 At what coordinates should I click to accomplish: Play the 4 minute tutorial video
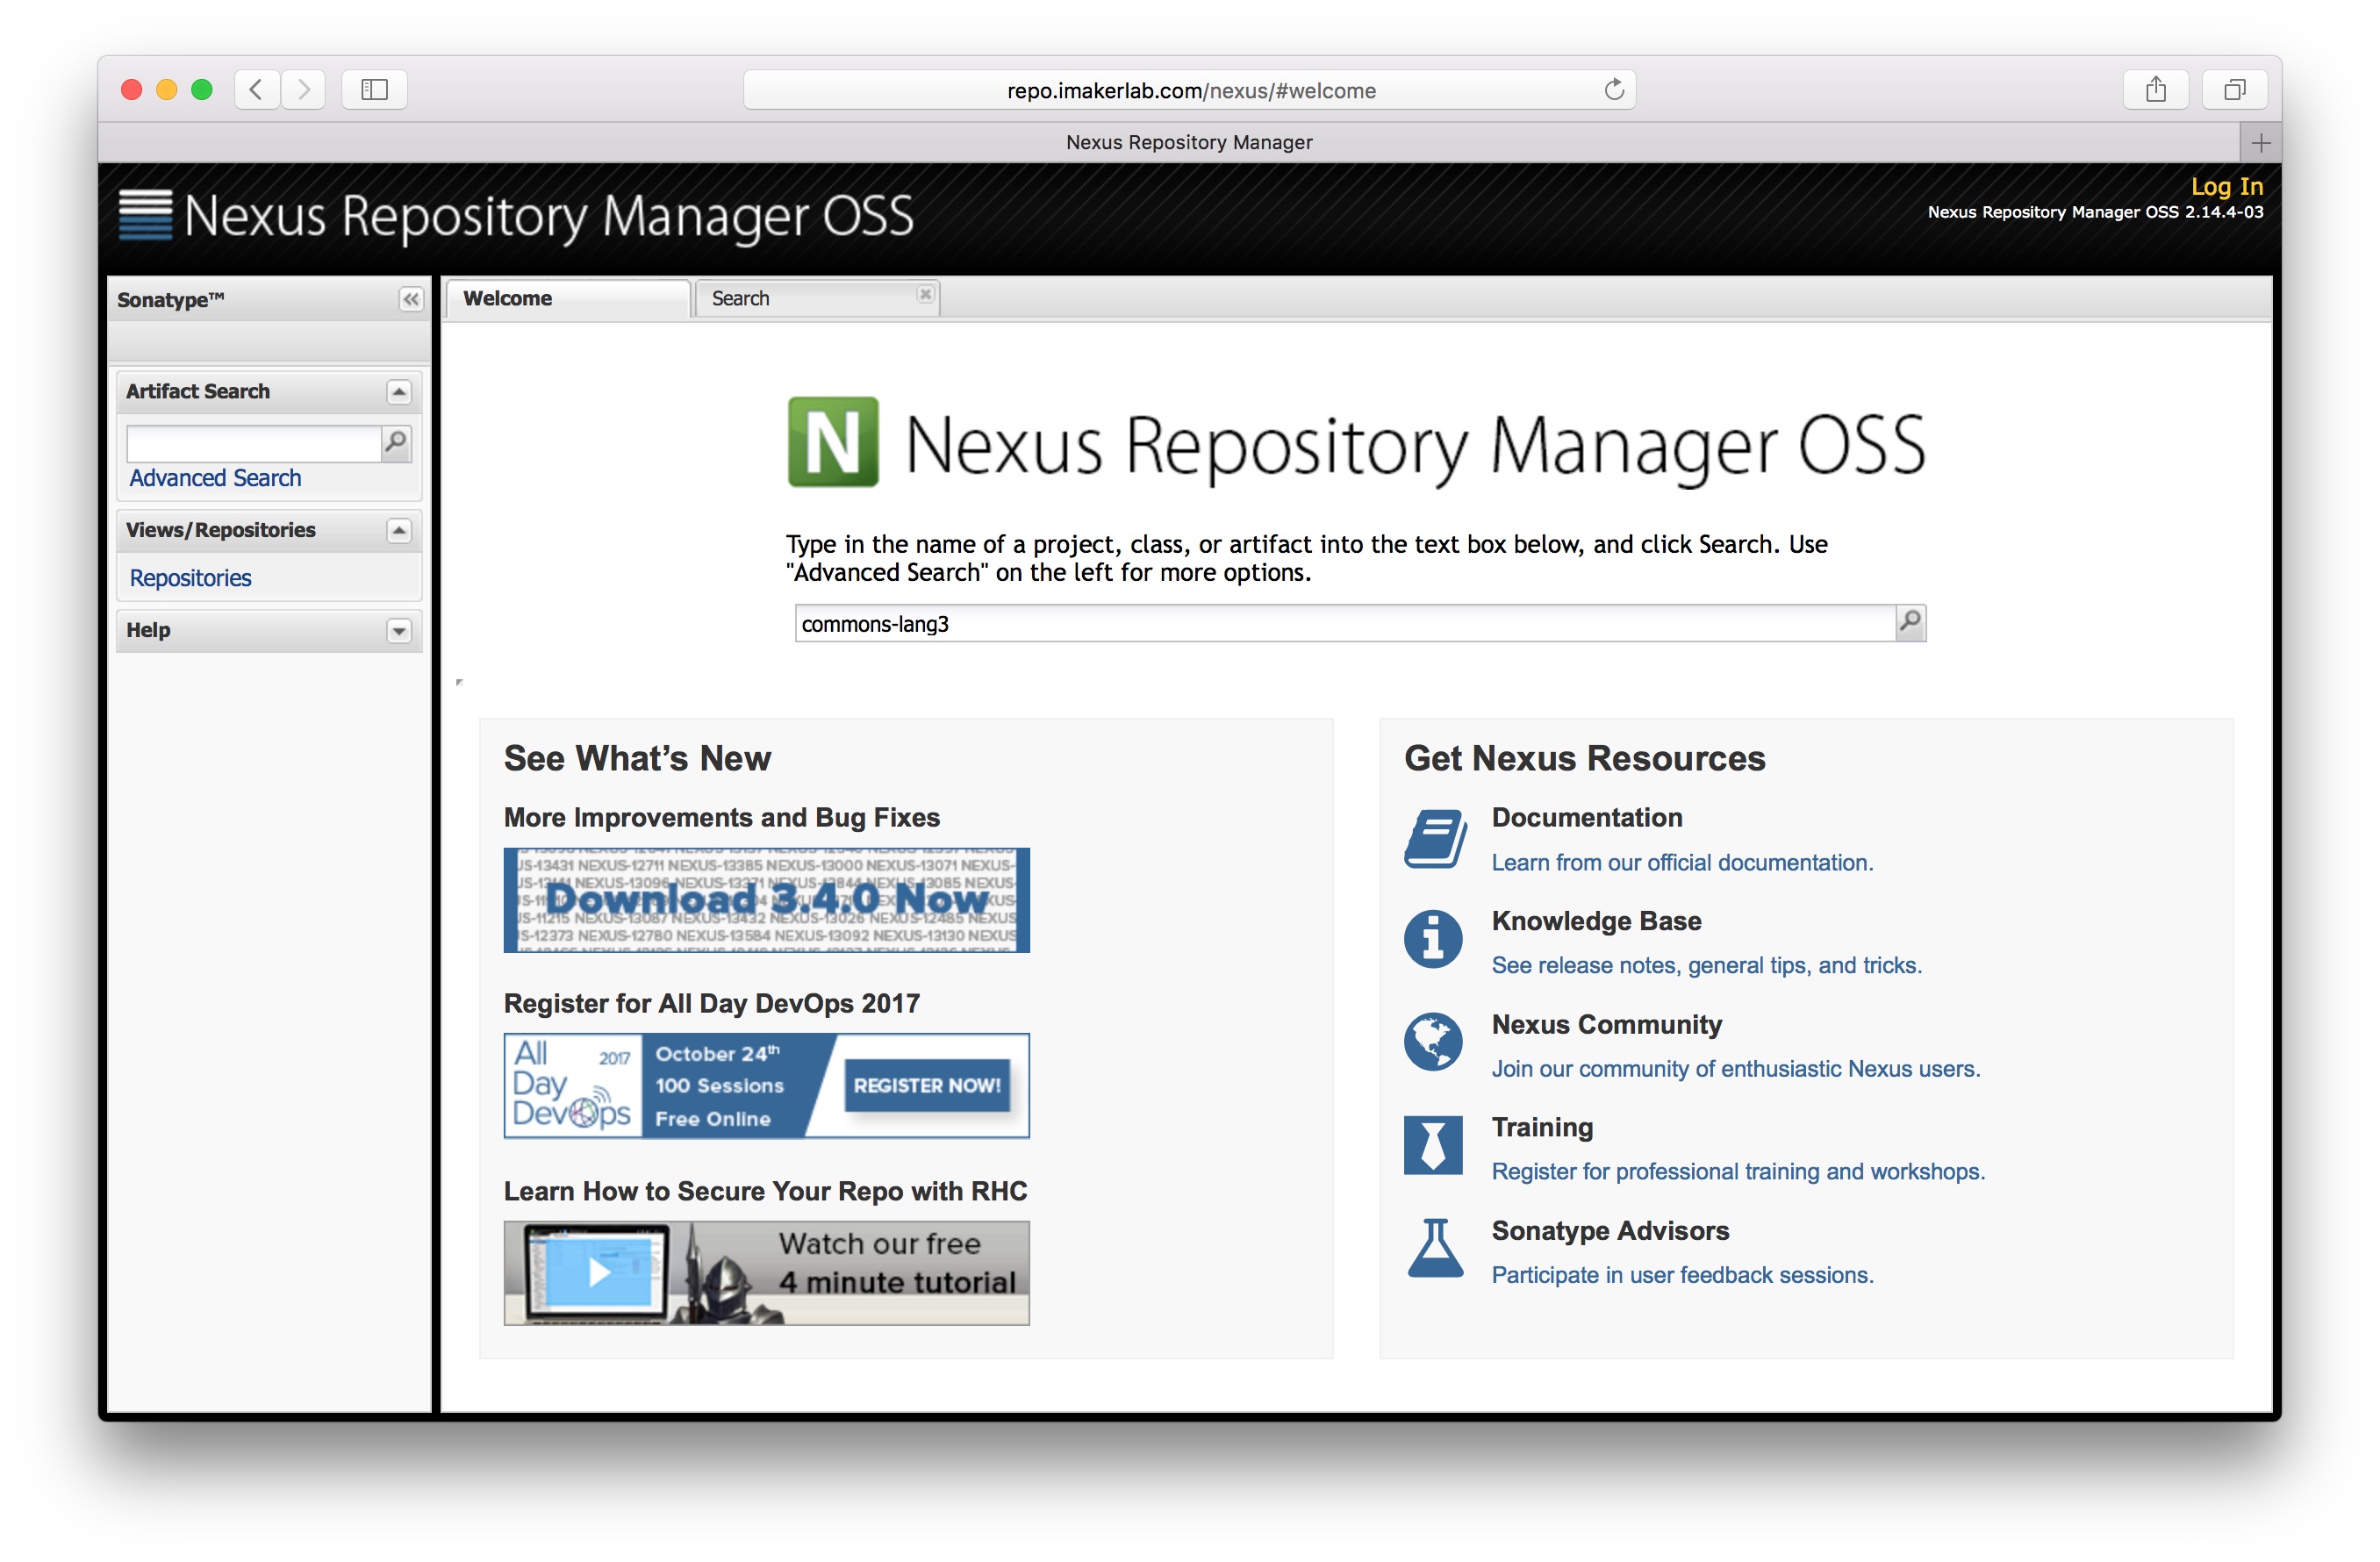[x=598, y=1272]
